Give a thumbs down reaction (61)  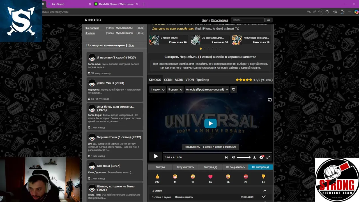(x=263, y=176)
